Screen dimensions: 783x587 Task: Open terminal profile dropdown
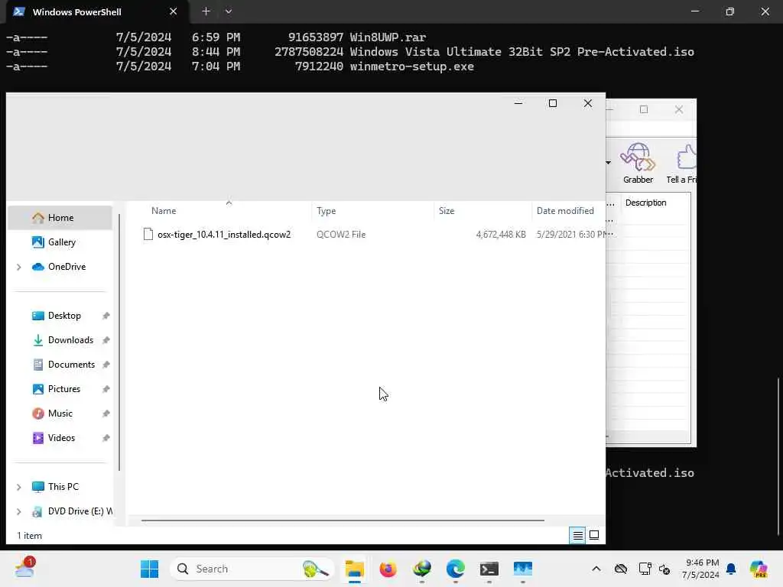(x=228, y=11)
